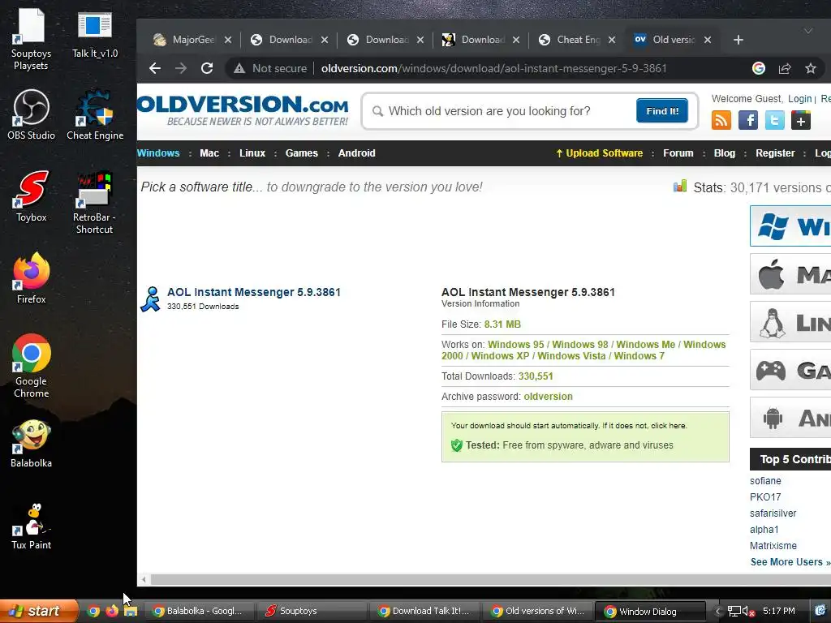831x623 pixels.
Task: Open the Windows category sidebar button
Action: click(x=790, y=226)
